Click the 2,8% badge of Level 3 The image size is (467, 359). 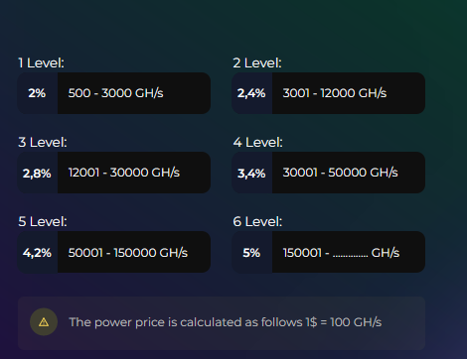[x=37, y=173]
